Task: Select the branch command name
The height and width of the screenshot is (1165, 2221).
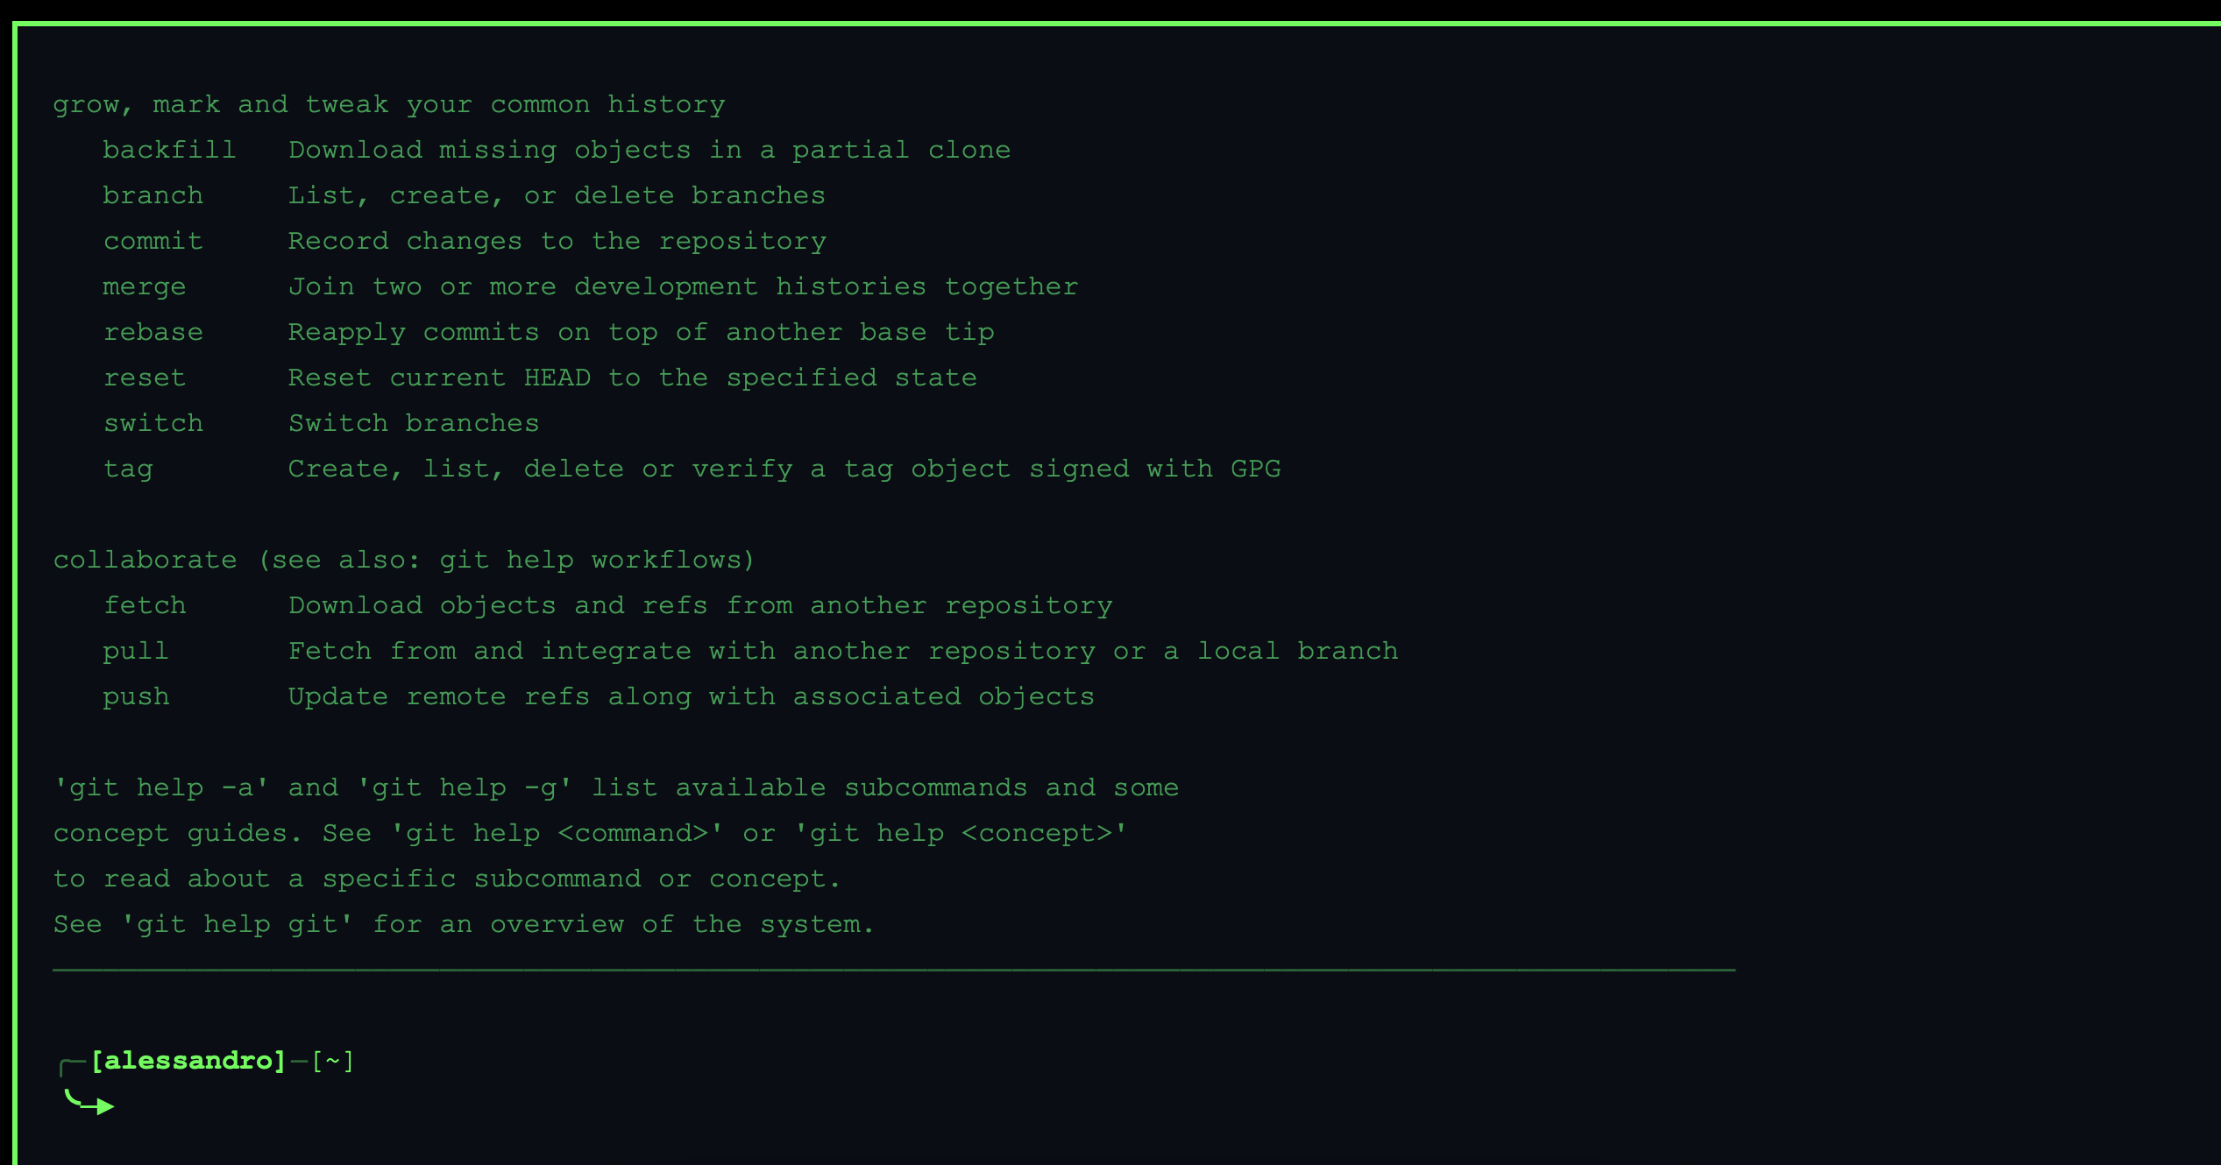Action: (153, 195)
